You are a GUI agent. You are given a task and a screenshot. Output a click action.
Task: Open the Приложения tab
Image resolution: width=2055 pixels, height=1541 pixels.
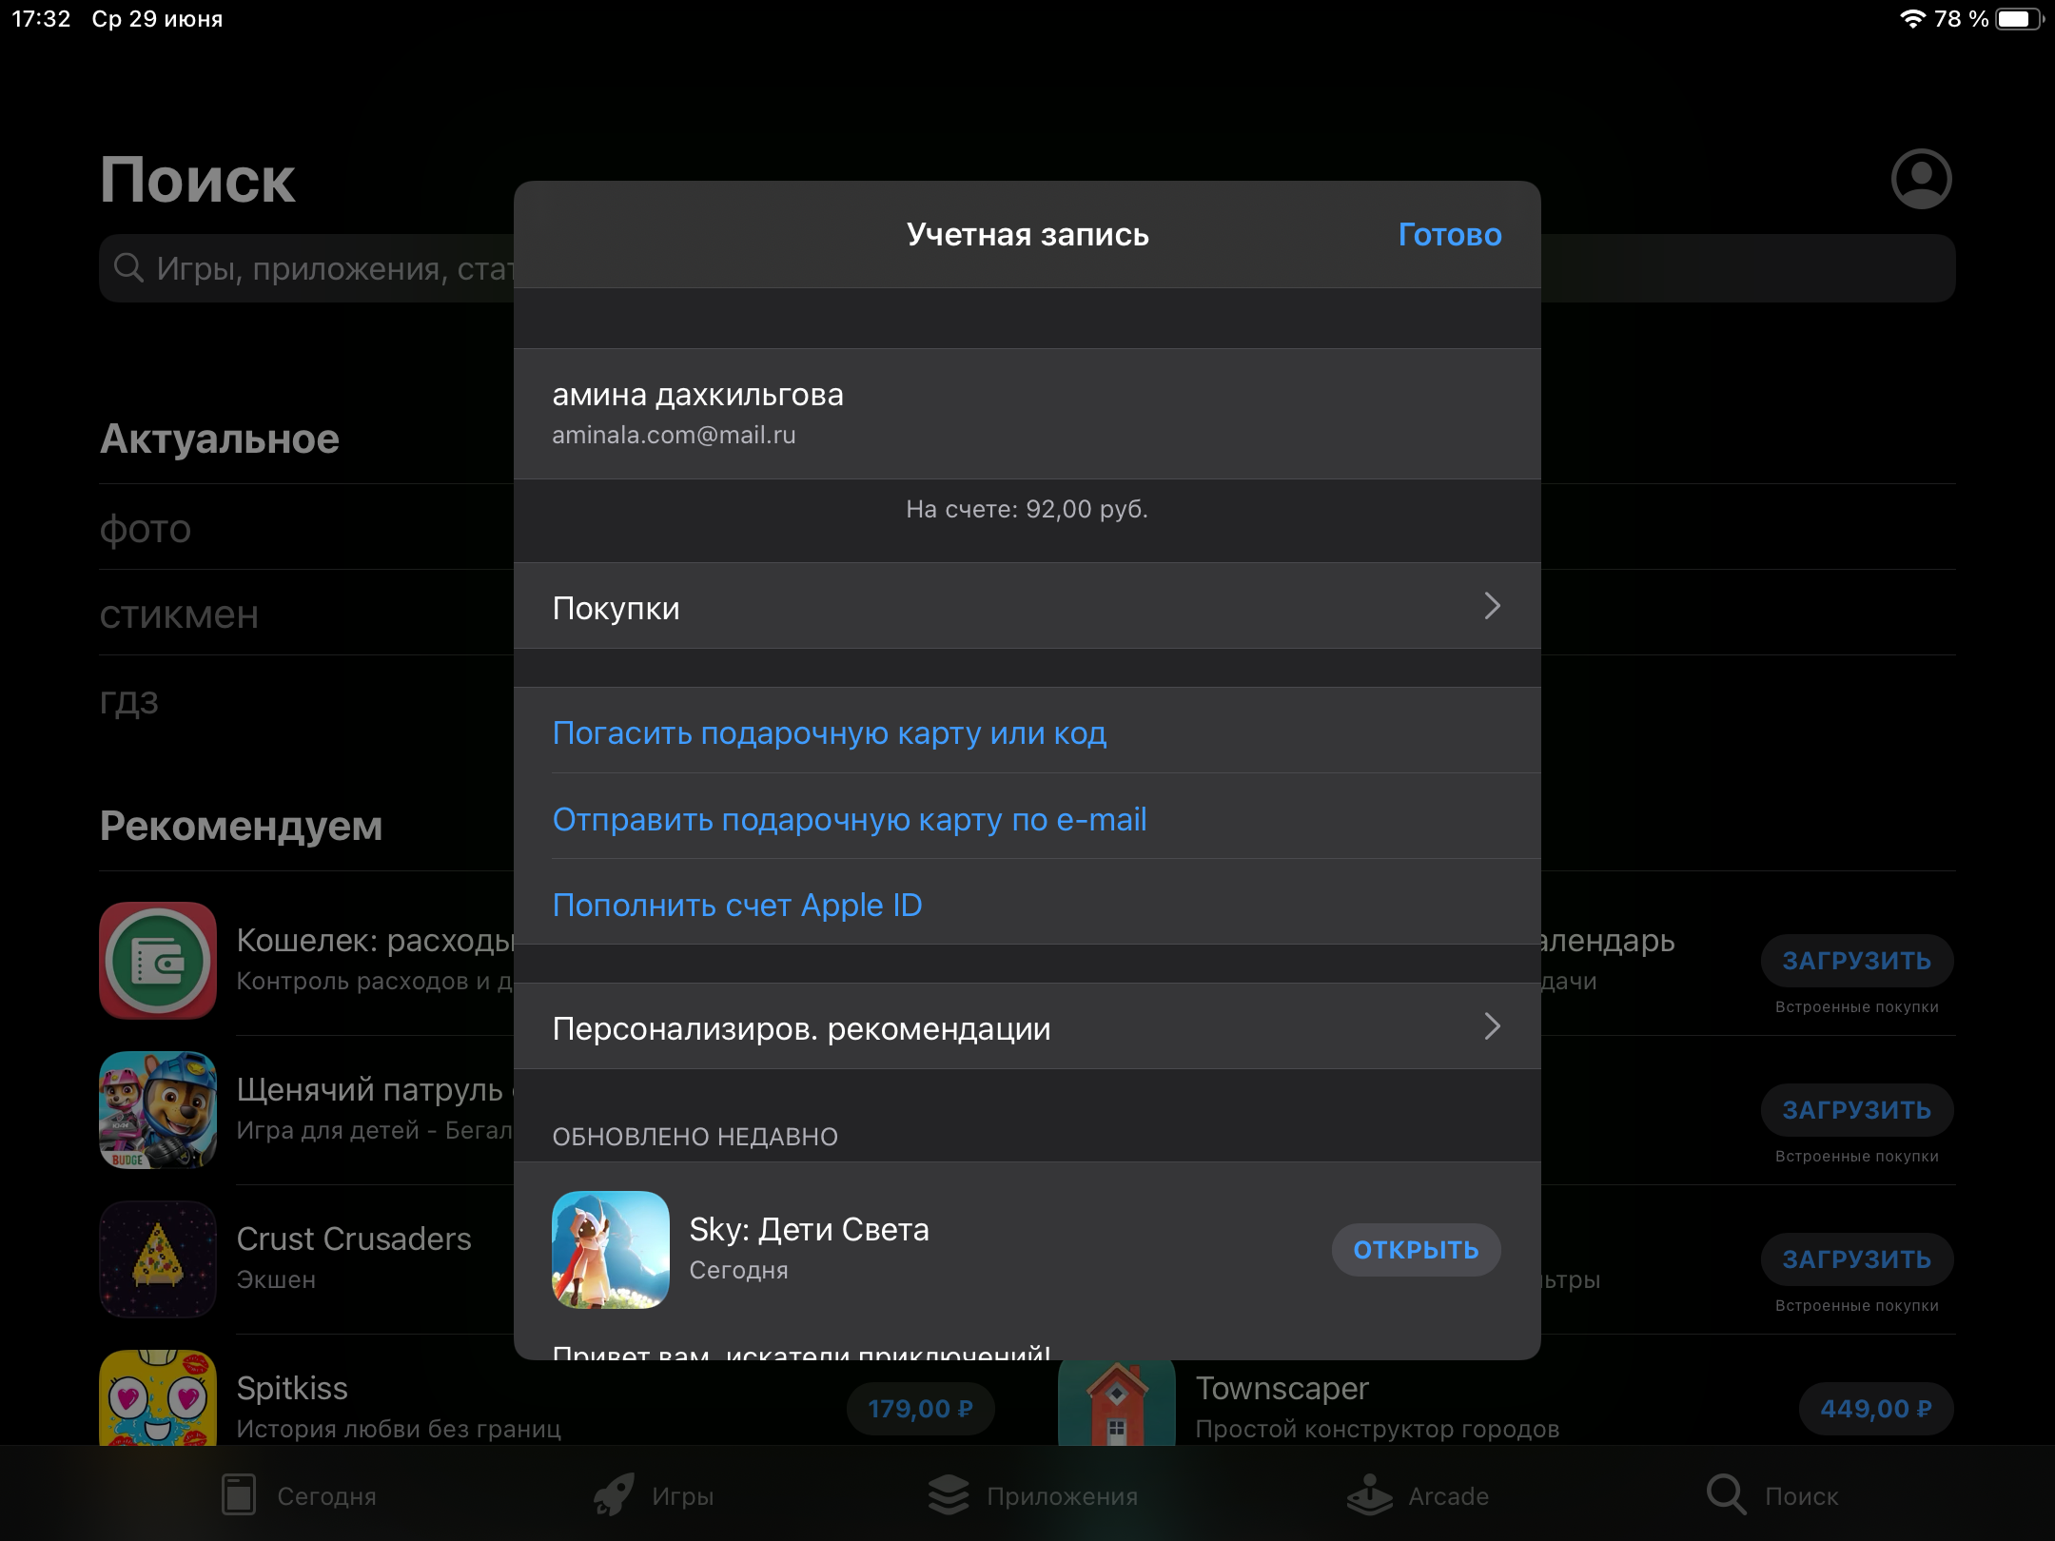tap(1034, 1495)
